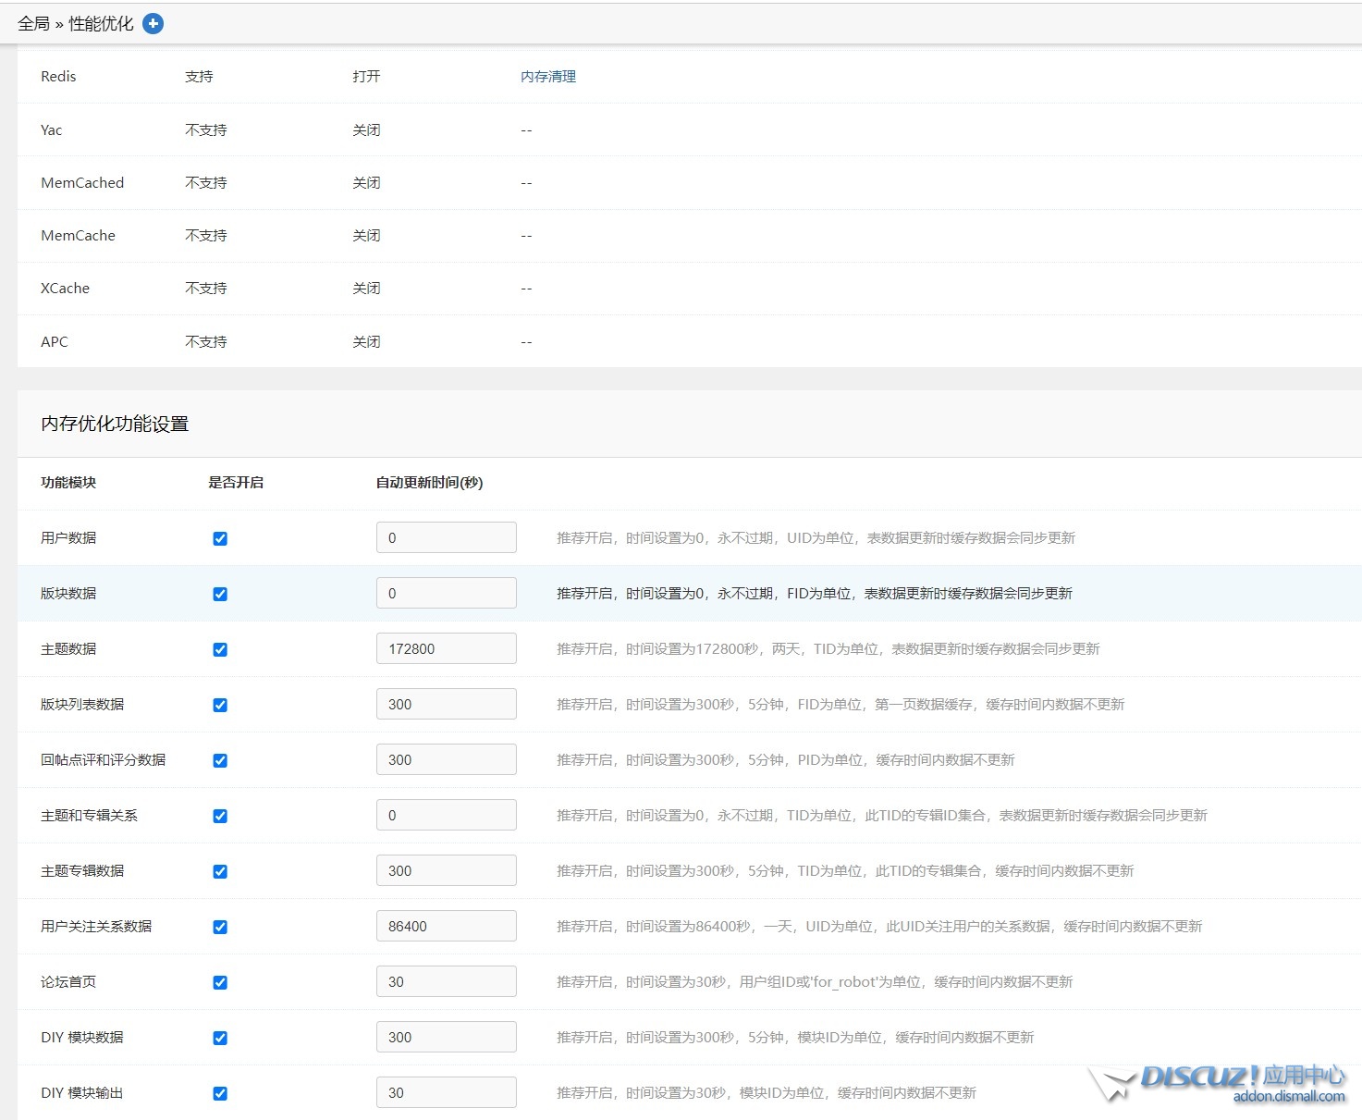
Task: Select the Redis row name
Action: [x=58, y=77]
